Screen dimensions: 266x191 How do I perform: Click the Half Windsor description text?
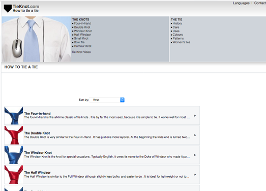coord(106,177)
